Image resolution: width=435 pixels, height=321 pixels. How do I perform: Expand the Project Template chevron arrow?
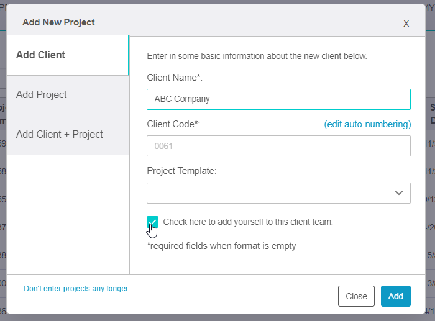399,192
